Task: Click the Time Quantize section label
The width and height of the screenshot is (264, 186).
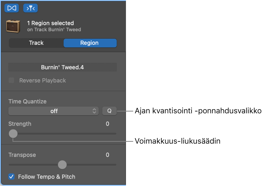Action: (28, 102)
